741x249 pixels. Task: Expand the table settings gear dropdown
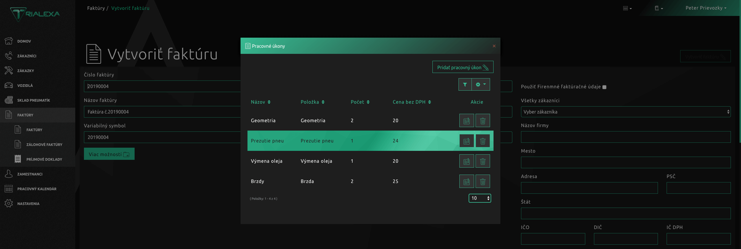click(x=480, y=85)
